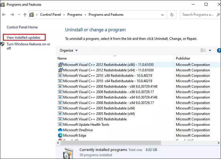The image size is (221, 159).
Task: Go back using the Back arrow
Action: [x=4, y=15]
